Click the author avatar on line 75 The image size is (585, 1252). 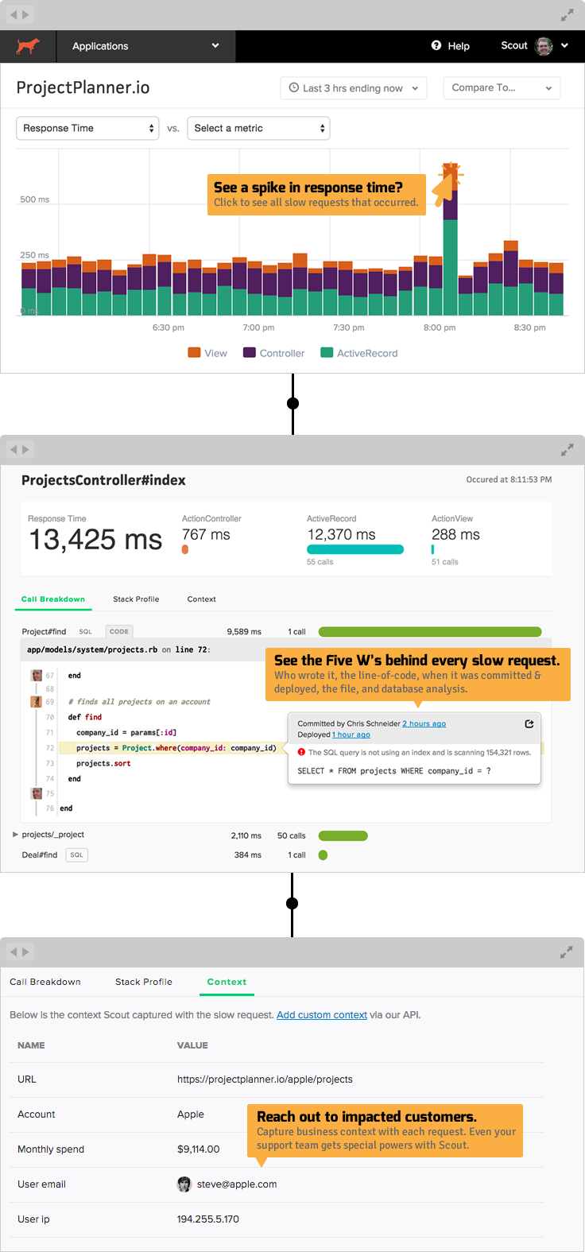coord(37,793)
